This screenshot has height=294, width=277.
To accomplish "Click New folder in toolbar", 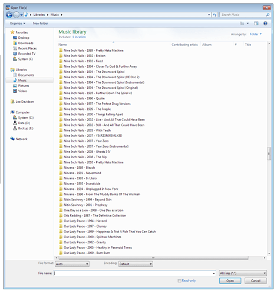I will pos(40,24).
